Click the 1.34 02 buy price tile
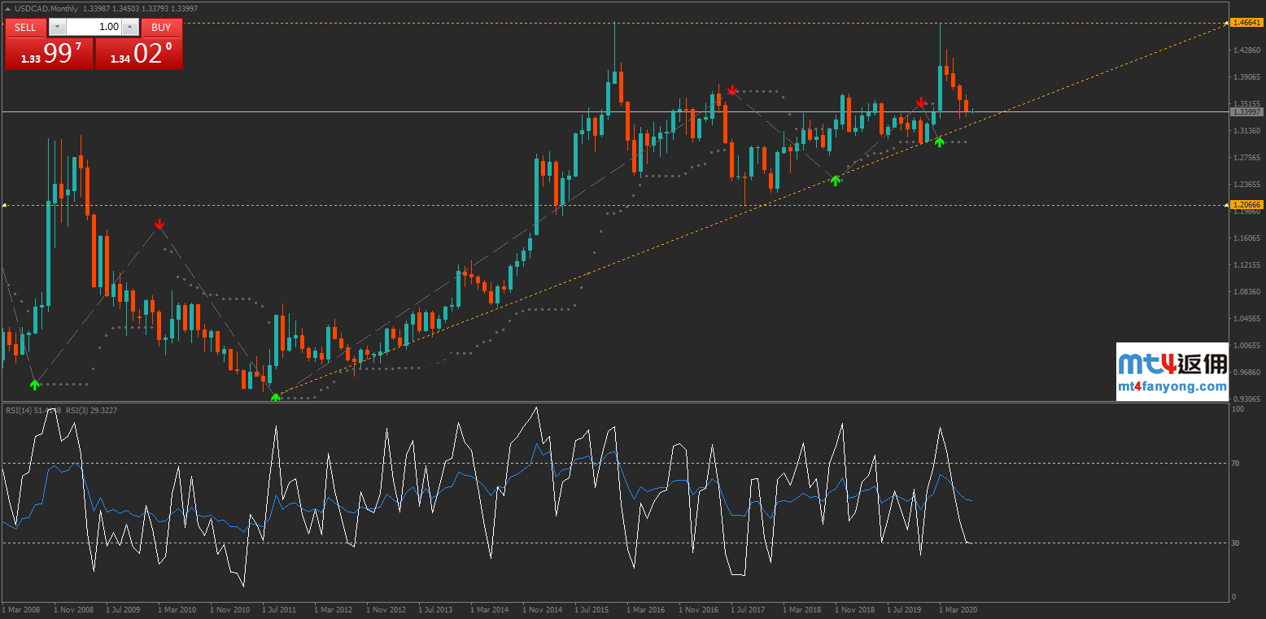The width and height of the screenshot is (1266, 619). click(x=139, y=54)
